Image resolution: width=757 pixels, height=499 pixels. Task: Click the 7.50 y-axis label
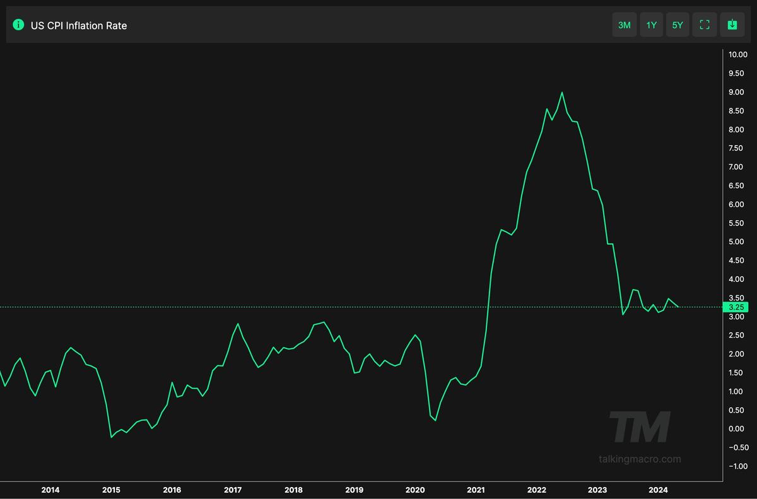pyautogui.click(x=736, y=148)
